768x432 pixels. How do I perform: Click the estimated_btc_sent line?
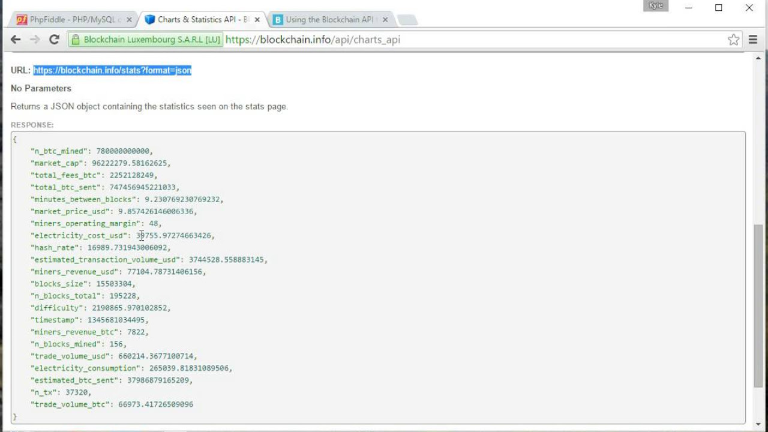(112, 380)
